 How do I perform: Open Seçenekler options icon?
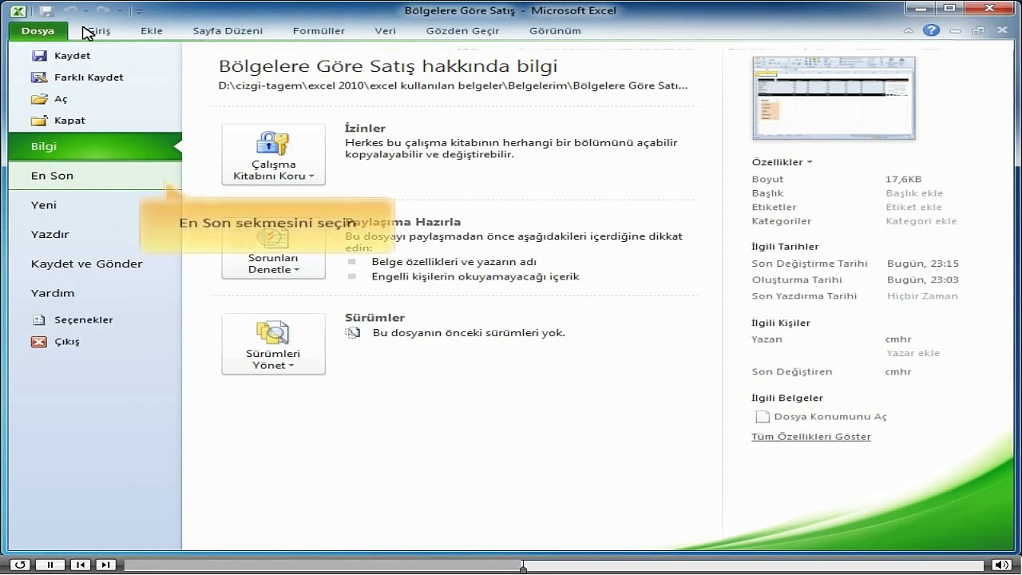(x=38, y=319)
